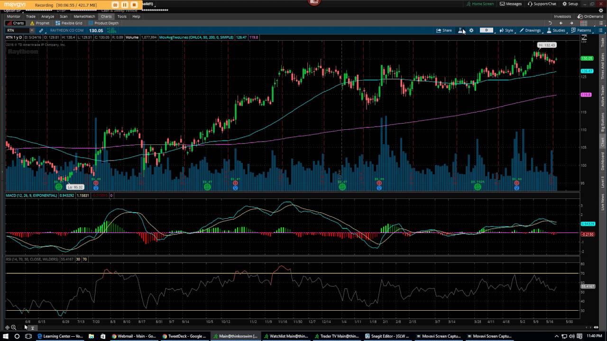This screenshot has width=607, height=341.
Task: Click the crosshair pan icon at bottom-left
Action: coord(7,327)
